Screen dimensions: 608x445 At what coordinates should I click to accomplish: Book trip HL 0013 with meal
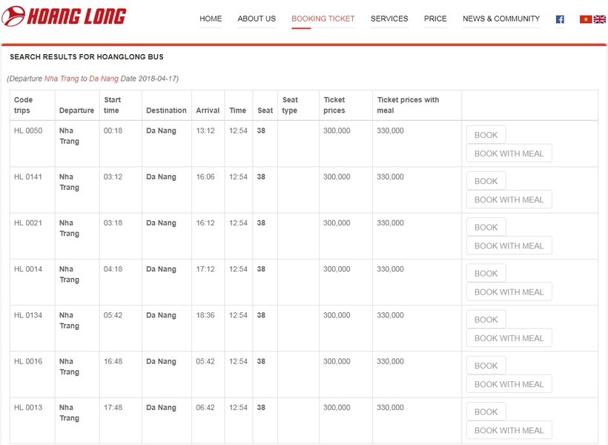(x=509, y=430)
